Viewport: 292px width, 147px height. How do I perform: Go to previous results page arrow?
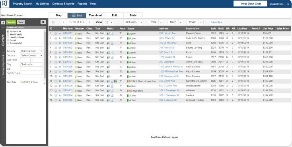64,22
